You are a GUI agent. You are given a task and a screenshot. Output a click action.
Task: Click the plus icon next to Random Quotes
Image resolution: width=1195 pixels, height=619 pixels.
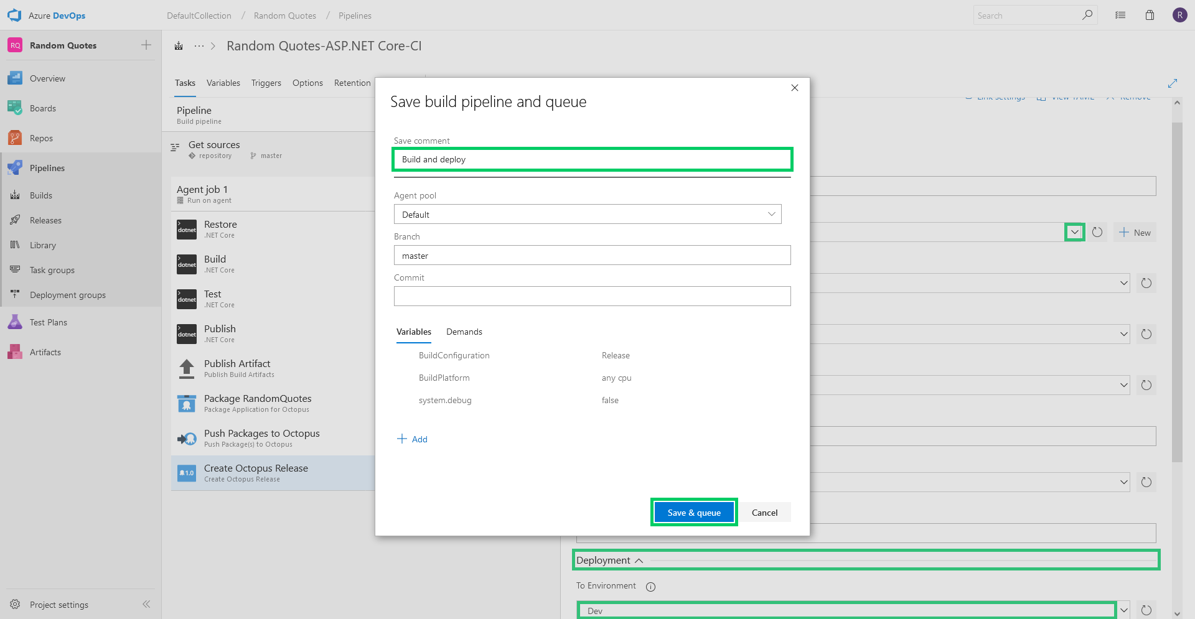146,45
